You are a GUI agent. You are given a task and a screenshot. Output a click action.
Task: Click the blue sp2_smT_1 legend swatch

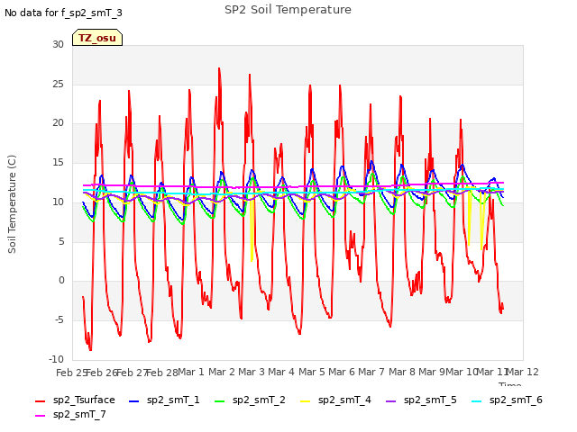(x=134, y=401)
